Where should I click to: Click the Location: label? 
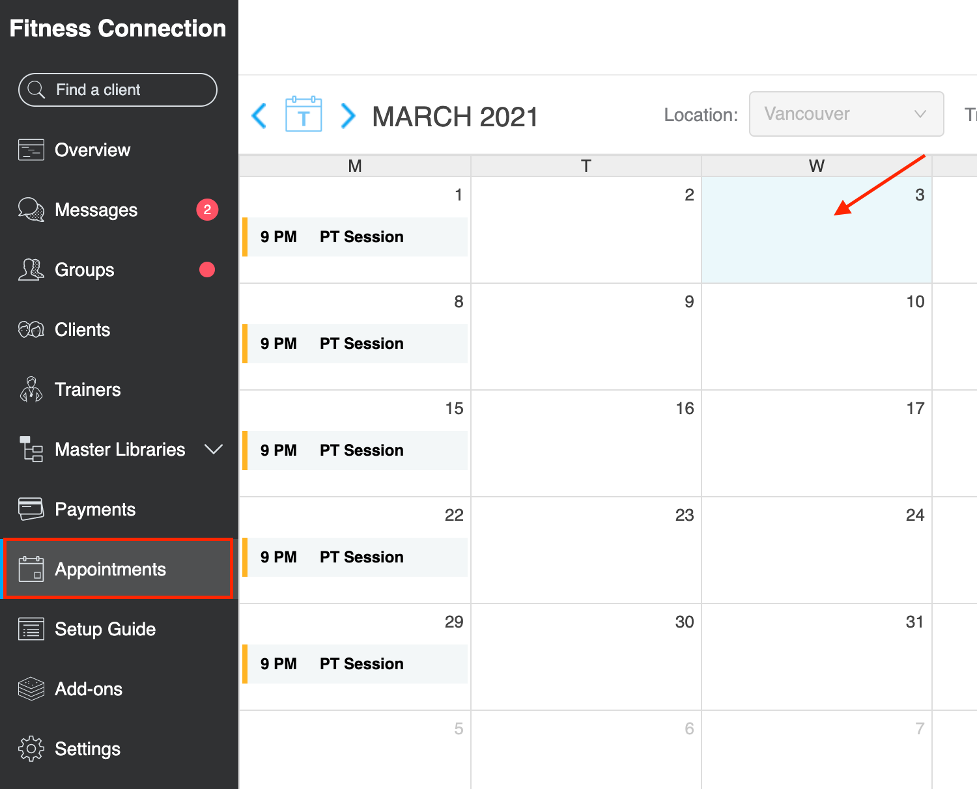click(701, 115)
